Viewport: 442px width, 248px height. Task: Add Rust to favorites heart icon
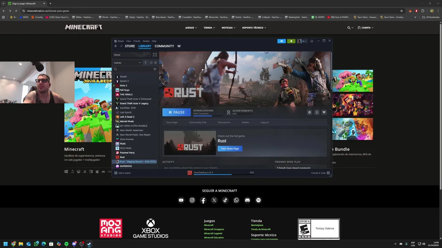coord(324,112)
